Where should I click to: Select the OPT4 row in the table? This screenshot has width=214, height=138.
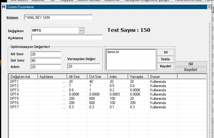point(108,94)
